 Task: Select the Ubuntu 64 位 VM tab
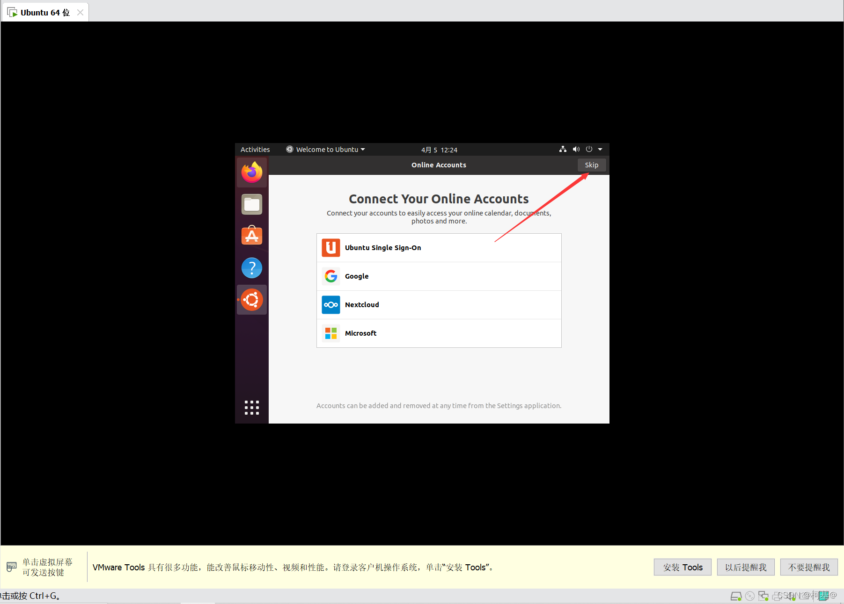tap(45, 13)
